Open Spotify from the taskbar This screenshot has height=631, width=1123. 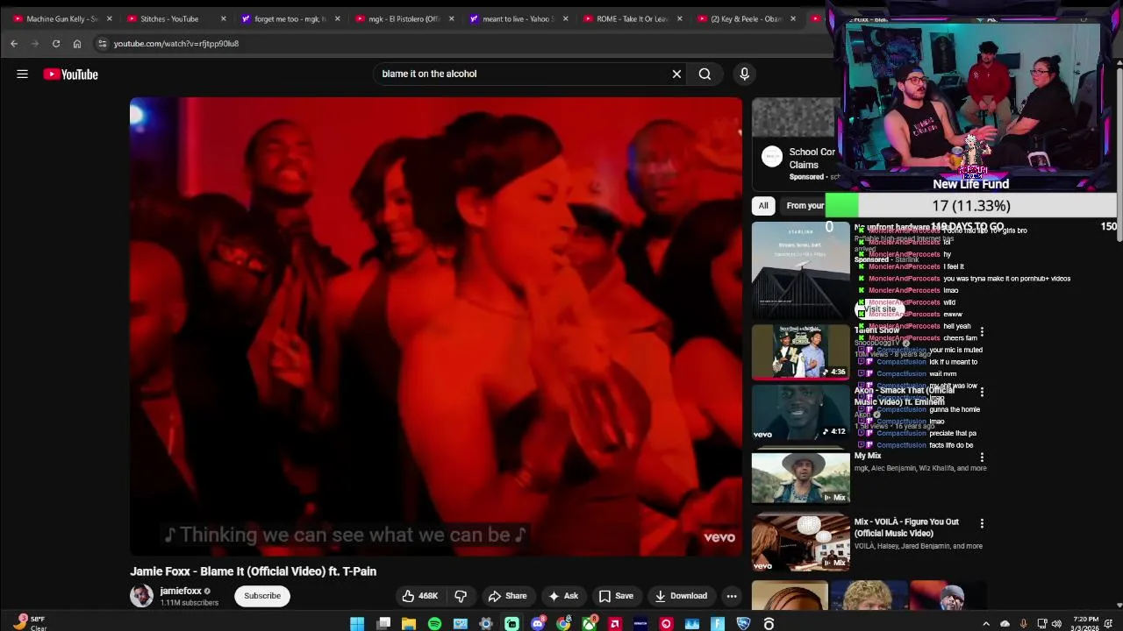tap(435, 624)
